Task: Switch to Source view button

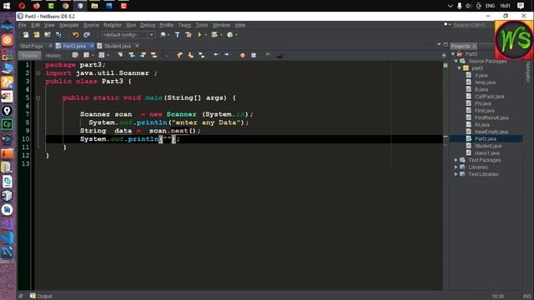Action: pyautogui.click(x=29, y=56)
